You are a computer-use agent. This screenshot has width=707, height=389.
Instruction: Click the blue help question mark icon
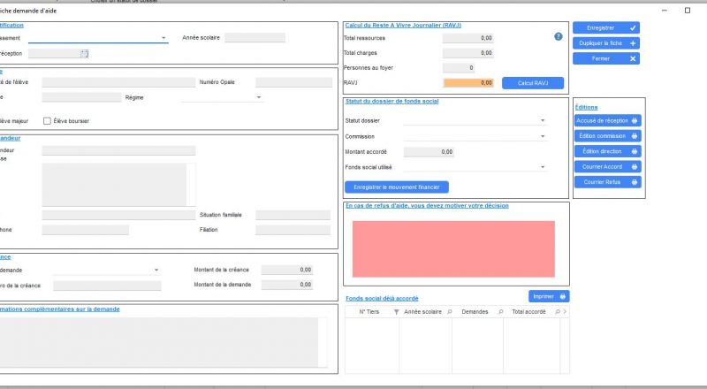click(x=559, y=37)
